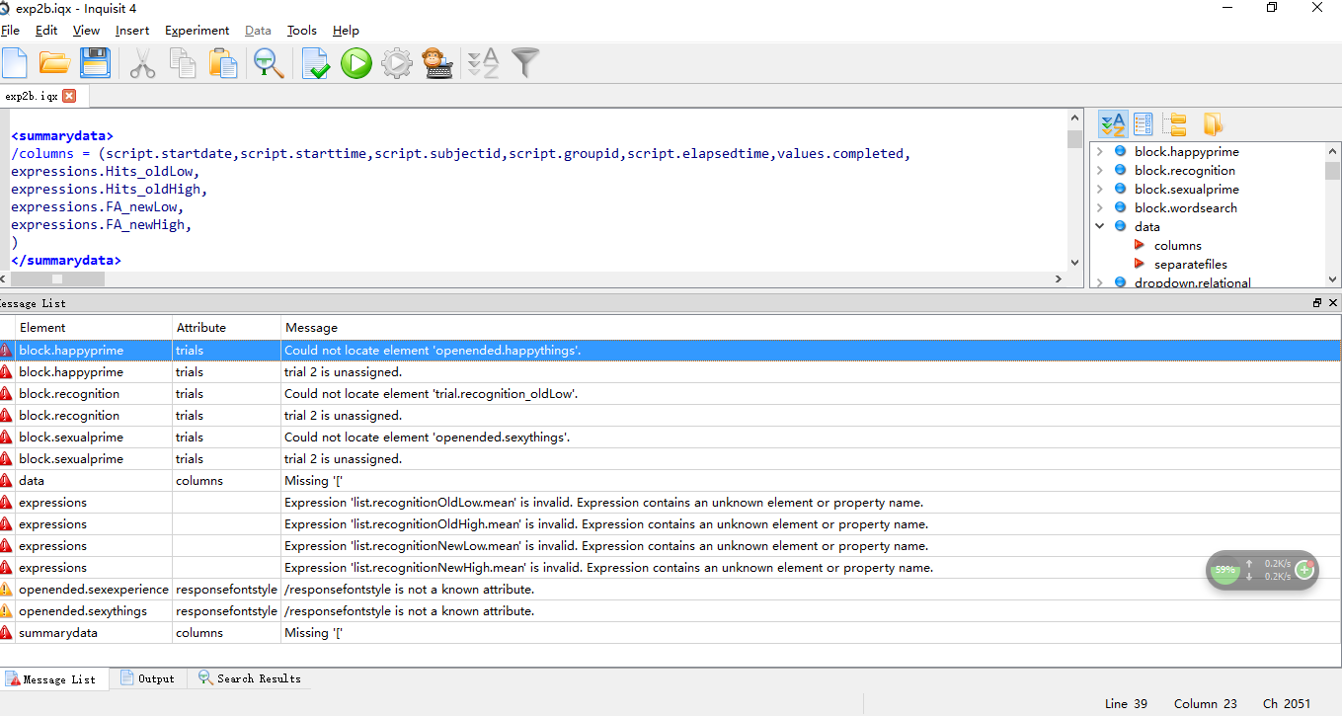
Task: Toggle alphabetical sort in element browser
Action: click(1113, 124)
